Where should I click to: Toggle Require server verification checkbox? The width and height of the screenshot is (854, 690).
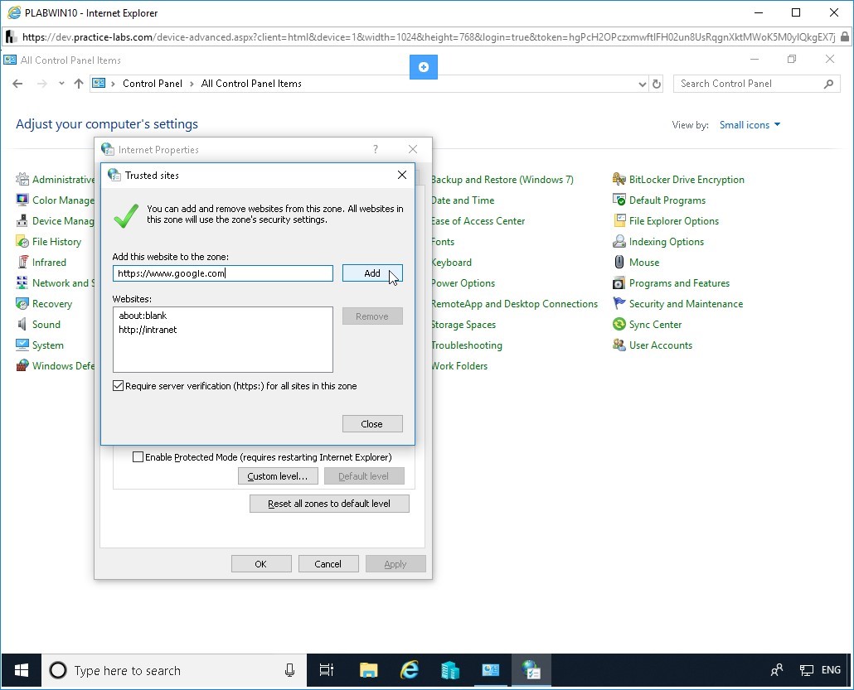pos(119,386)
